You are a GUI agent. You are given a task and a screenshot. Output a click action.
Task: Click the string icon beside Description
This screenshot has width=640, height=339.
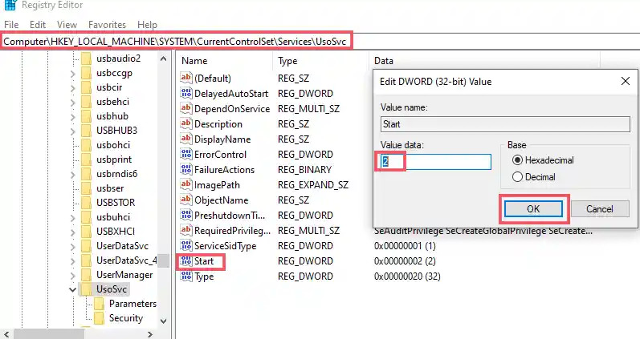pos(187,124)
